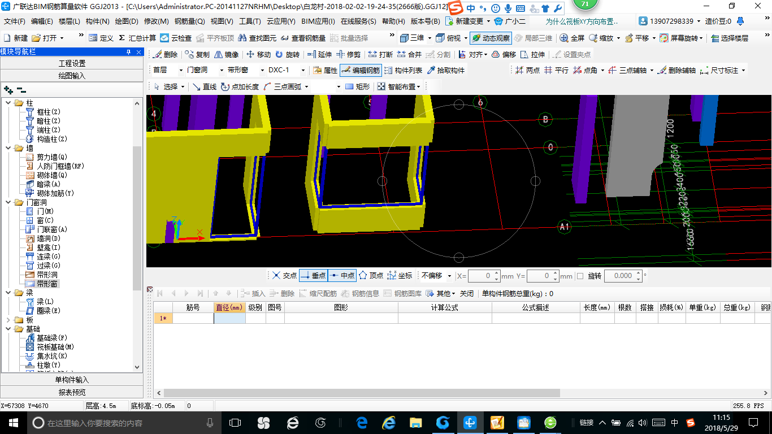Viewport: 772px width, 434px height.
Task: Select the 延伸 extend tool
Action: [x=319, y=54]
